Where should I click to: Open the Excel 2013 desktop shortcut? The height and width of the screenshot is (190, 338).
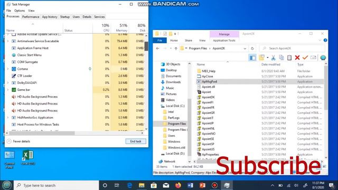click(28, 158)
